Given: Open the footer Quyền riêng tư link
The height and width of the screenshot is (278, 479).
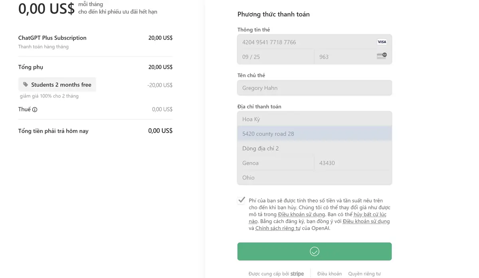Looking at the screenshot, I should click(364, 274).
